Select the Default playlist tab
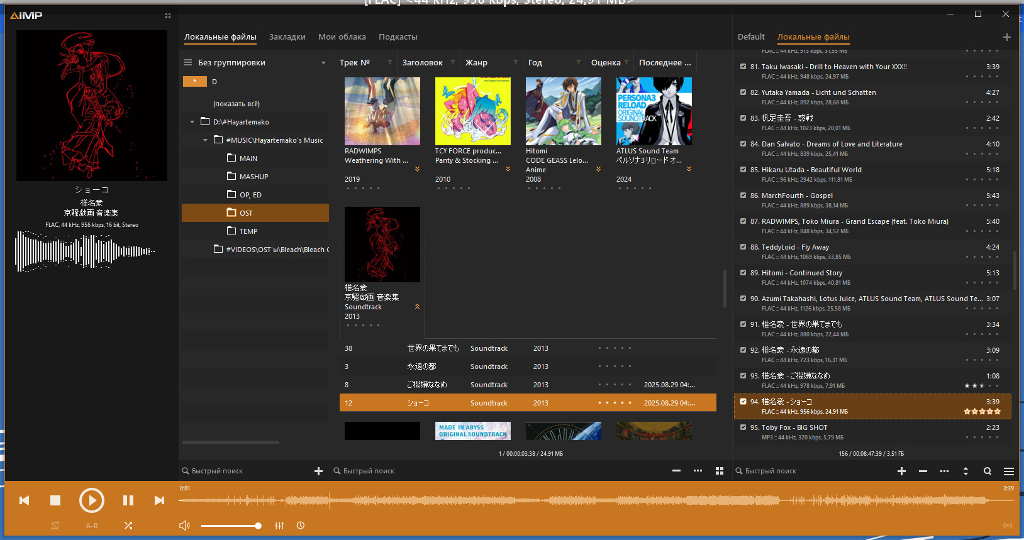Image resolution: width=1024 pixels, height=540 pixels. tap(751, 37)
